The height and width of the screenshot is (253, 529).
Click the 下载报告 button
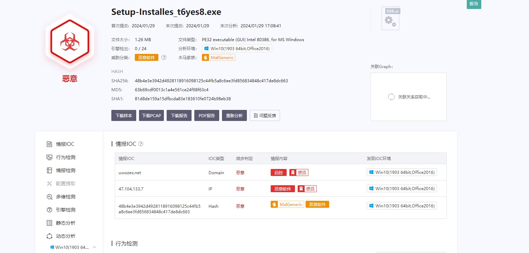[179, 115]
